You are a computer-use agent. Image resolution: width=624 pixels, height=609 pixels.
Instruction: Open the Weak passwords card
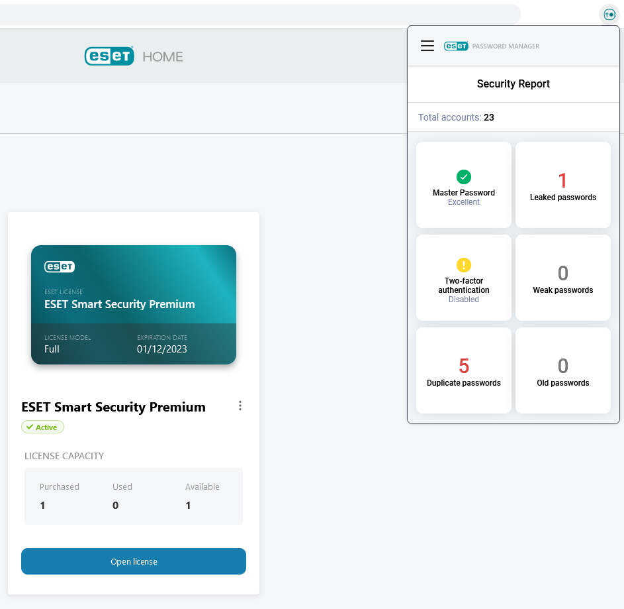(562, 278)
